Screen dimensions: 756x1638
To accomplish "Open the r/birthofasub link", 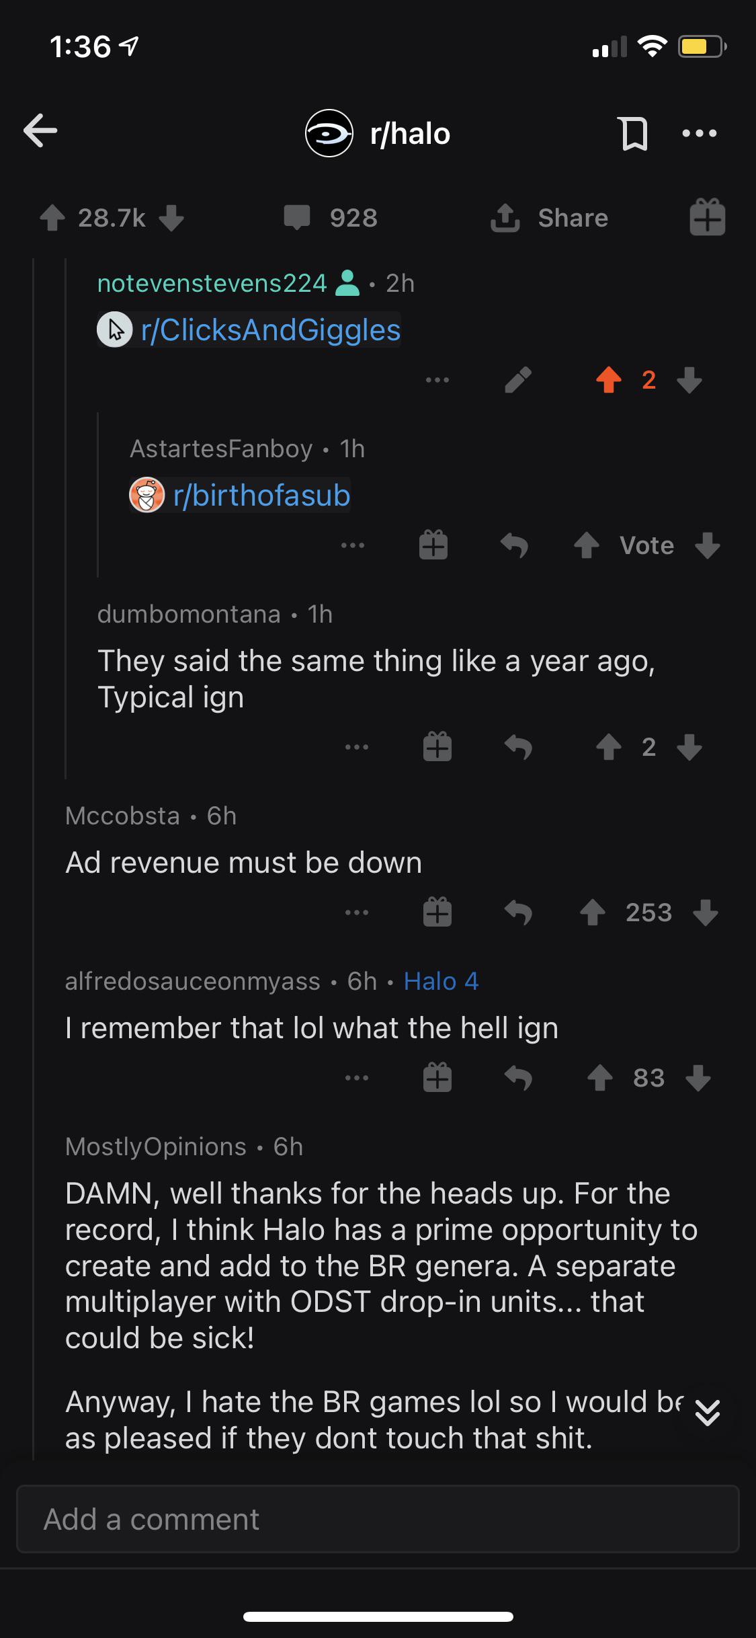I will click(x=261, y=495).
